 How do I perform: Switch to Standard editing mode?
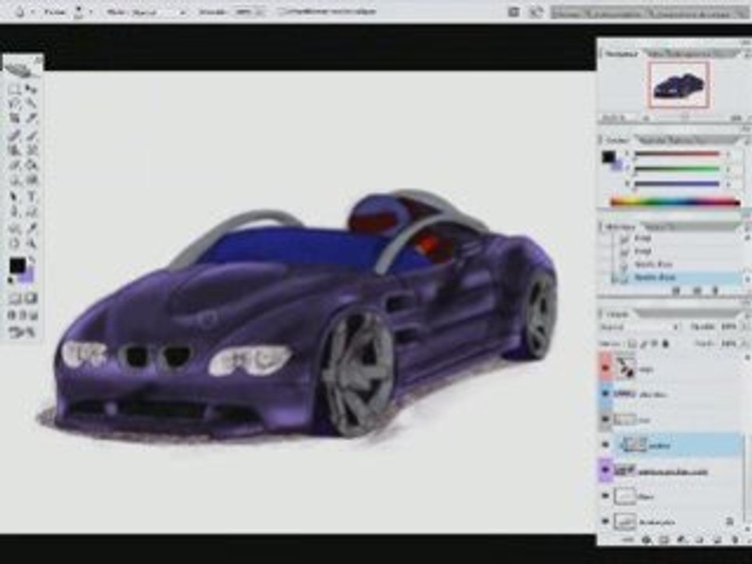click(15, 298)
